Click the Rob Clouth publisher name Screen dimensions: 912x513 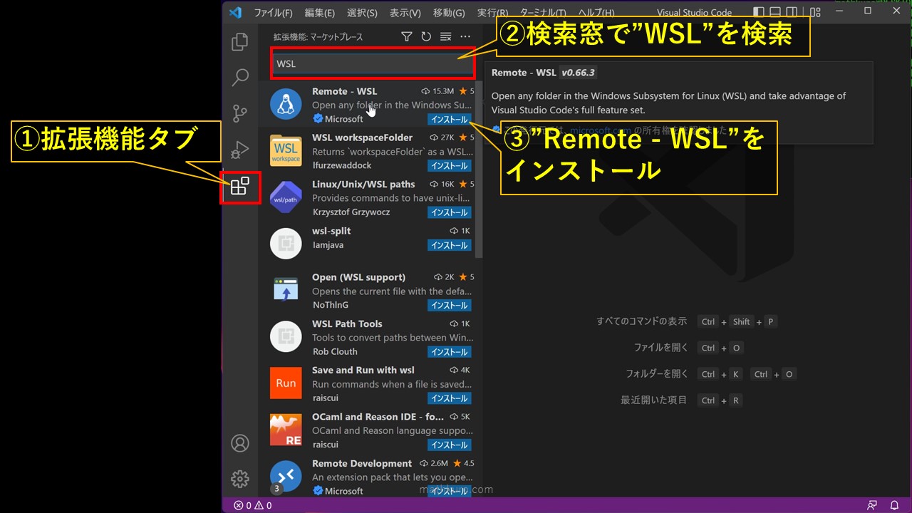[x=335, y=351]
